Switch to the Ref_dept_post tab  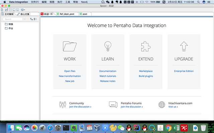pos(66,14)
